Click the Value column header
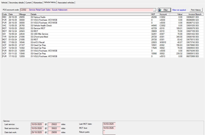This screenshot has height=135, width=205. pyautogui.click(x=179, y=14)
